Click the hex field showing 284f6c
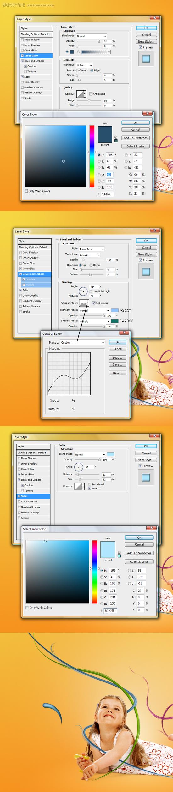 [x=107, y=195]
